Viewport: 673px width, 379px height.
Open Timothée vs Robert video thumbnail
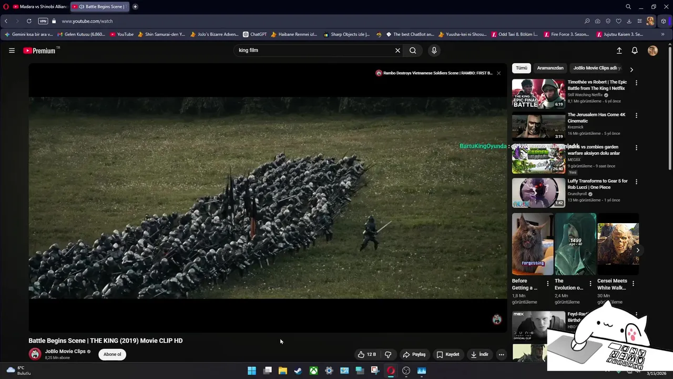[x=538, y=94]
